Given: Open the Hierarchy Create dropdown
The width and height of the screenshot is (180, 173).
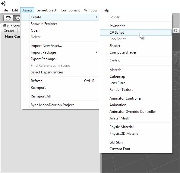Looking at the screenshot, I should click(10, 31).
